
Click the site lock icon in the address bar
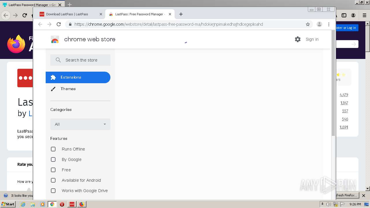coord(70,24)
